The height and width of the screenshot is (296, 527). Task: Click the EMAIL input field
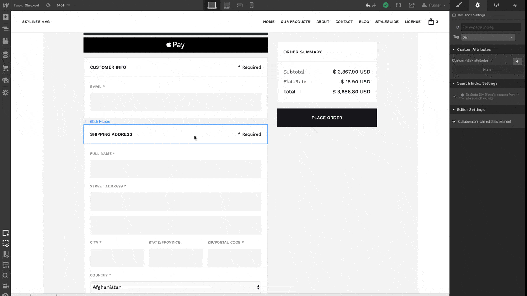click(176, 102)
